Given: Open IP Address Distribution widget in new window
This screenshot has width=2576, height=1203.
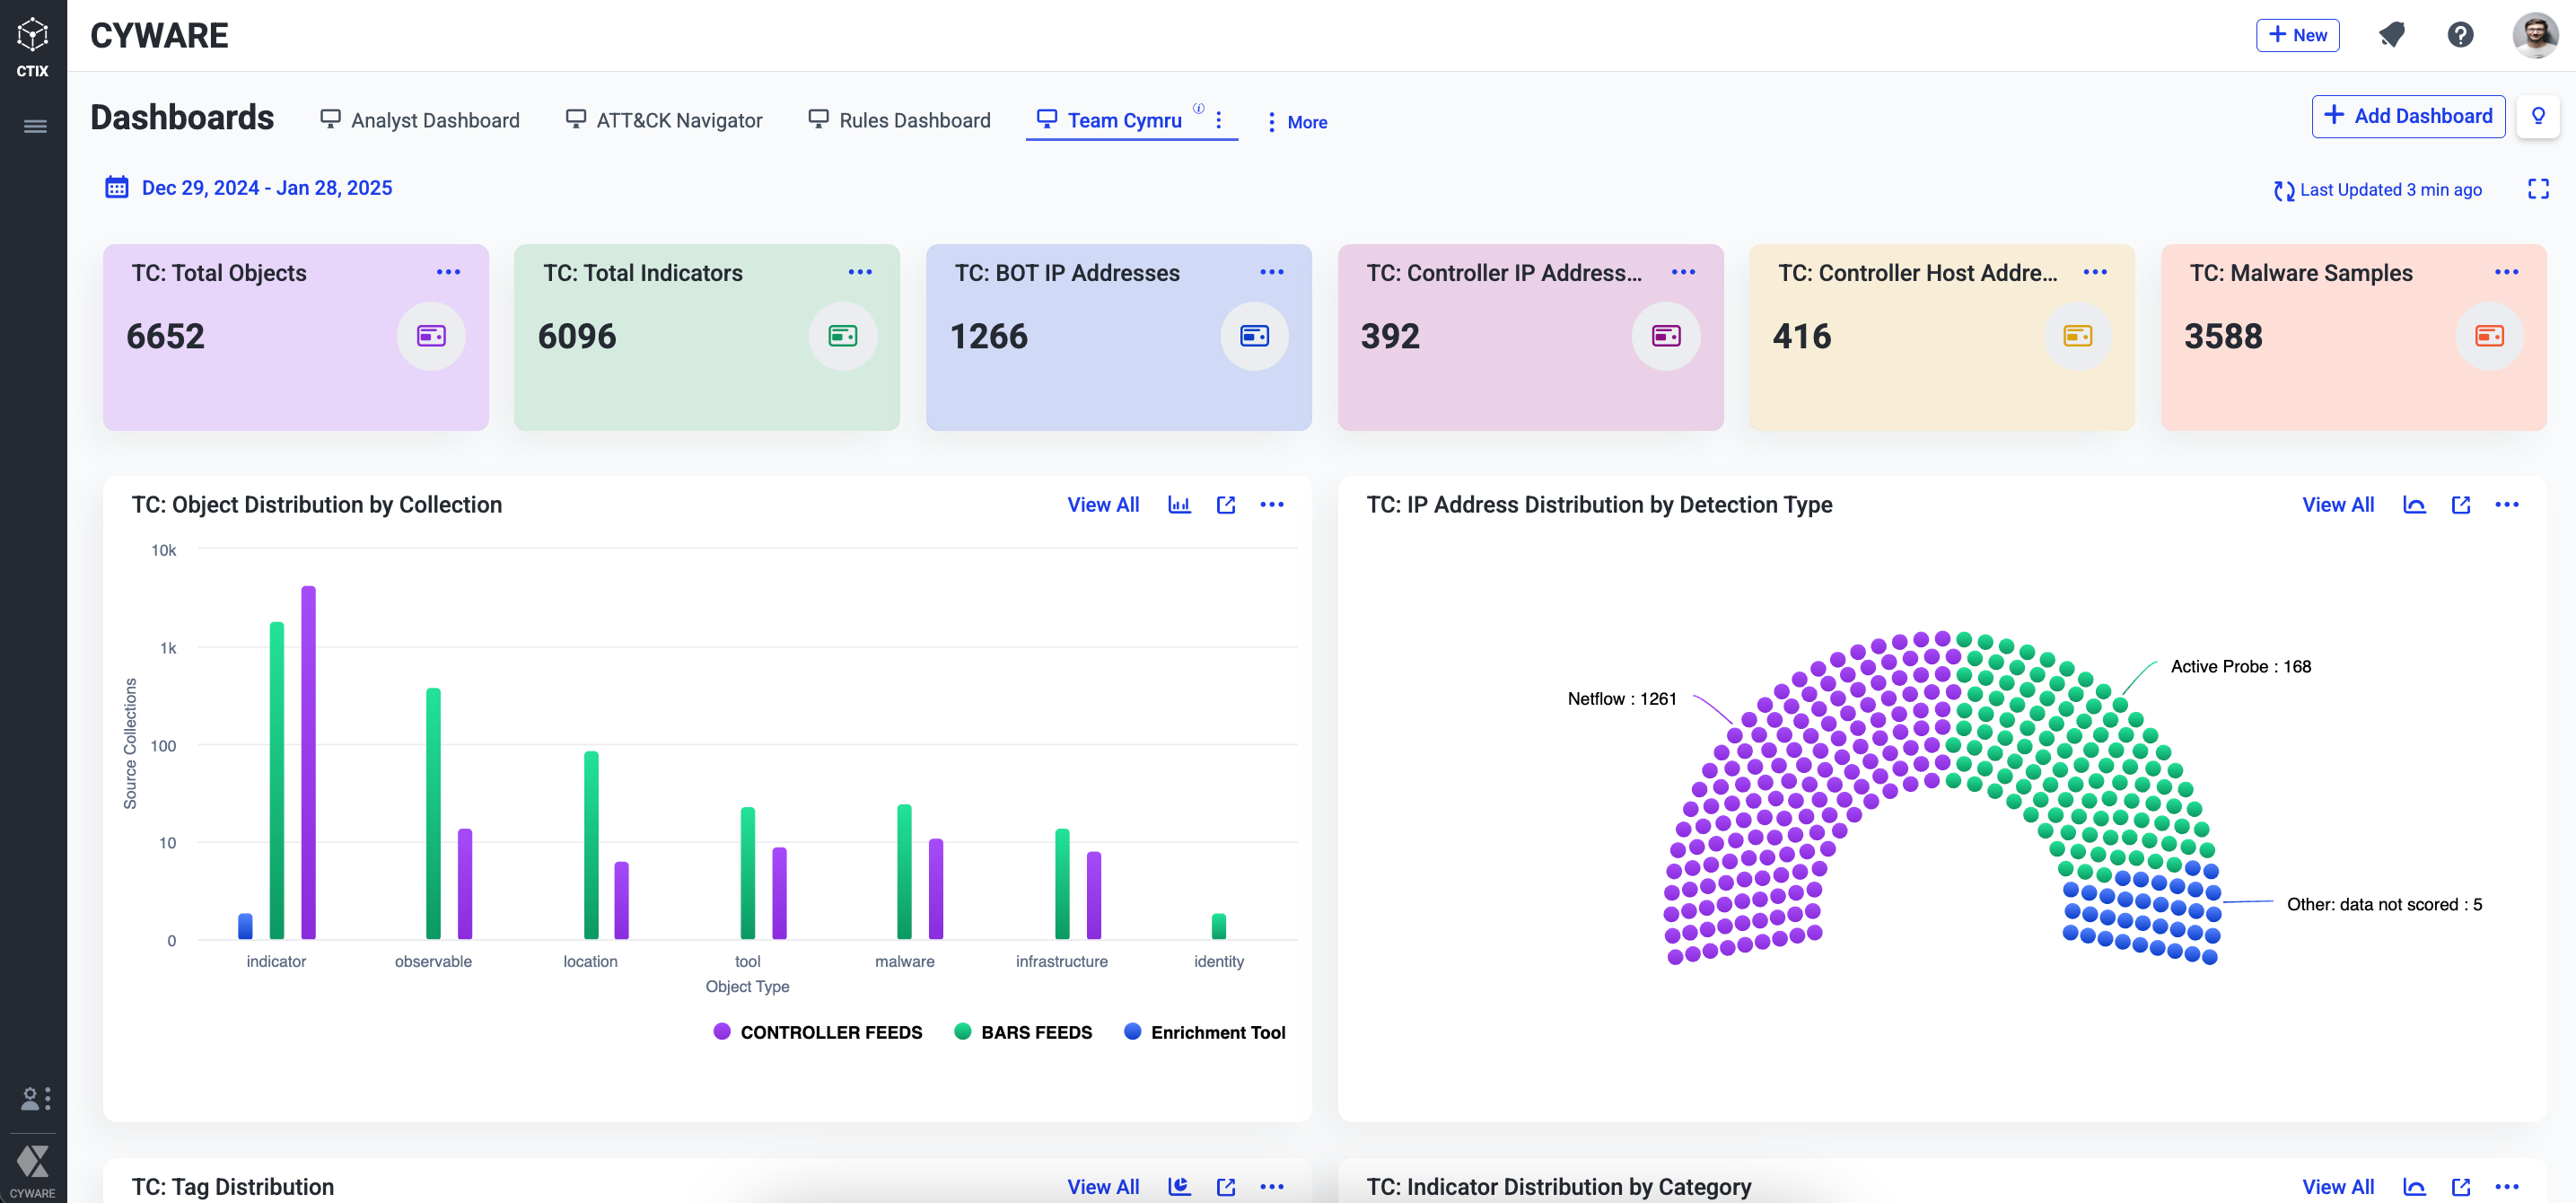Looking at the screenshot, I should (2460, 504).
